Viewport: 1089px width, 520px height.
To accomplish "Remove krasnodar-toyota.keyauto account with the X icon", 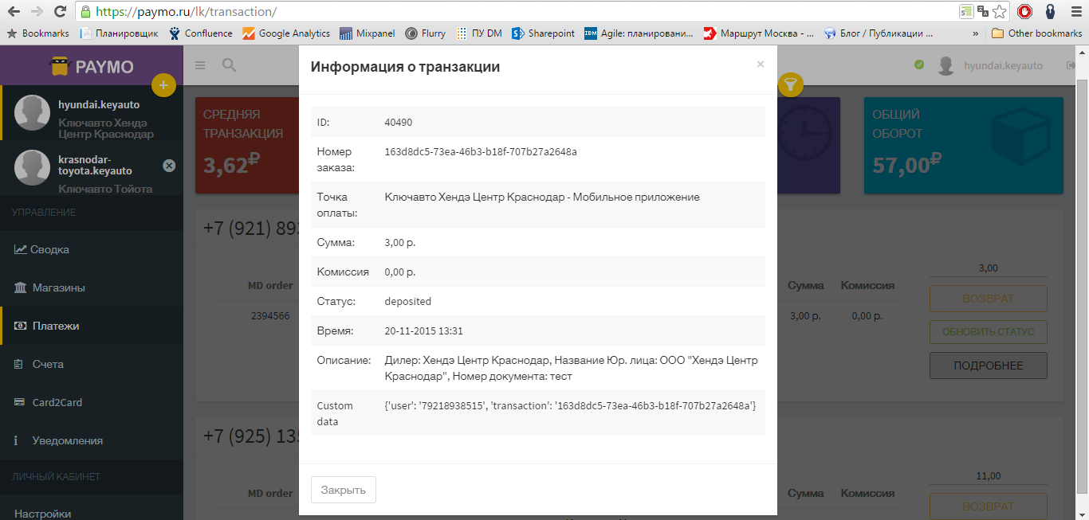I will tap(169, 166).
